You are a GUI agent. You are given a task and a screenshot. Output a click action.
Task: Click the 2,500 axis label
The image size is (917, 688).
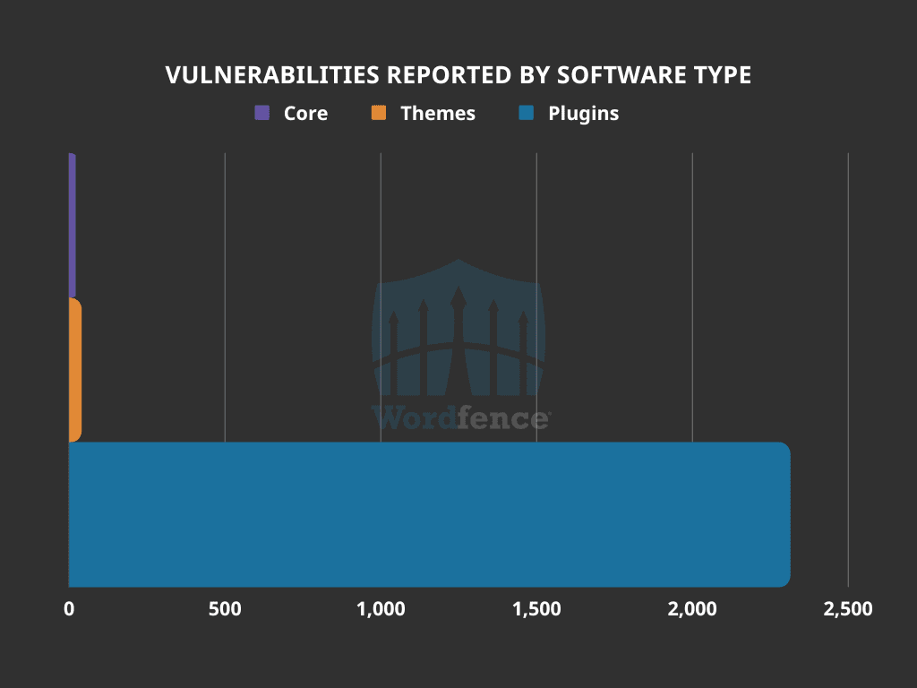coord(847,609)
